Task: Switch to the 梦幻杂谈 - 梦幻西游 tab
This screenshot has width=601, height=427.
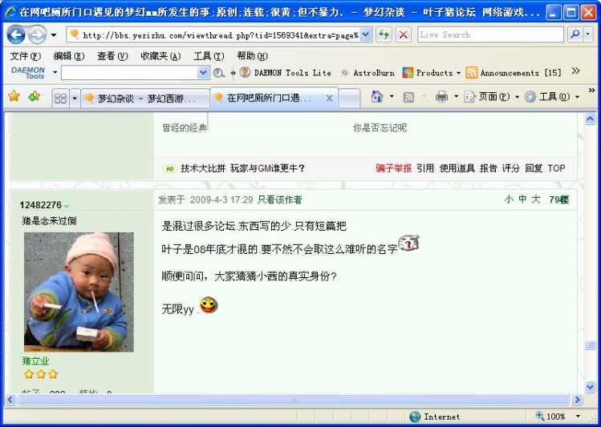Action: click(x=144, y=98)
